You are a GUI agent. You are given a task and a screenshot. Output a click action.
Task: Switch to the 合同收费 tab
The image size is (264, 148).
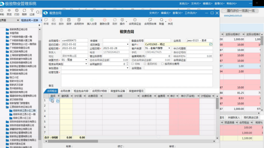(65, 91)
